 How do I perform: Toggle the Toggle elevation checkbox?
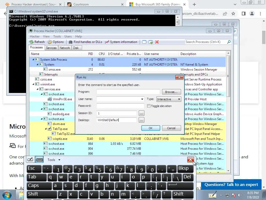149,106
